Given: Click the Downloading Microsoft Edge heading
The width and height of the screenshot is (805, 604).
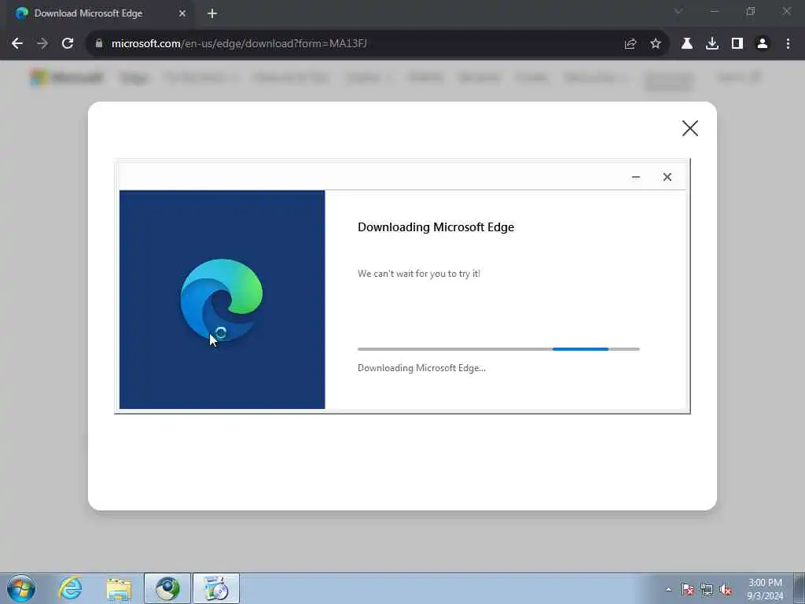Looking at the screenshot, I should click(x=436, y=227).
